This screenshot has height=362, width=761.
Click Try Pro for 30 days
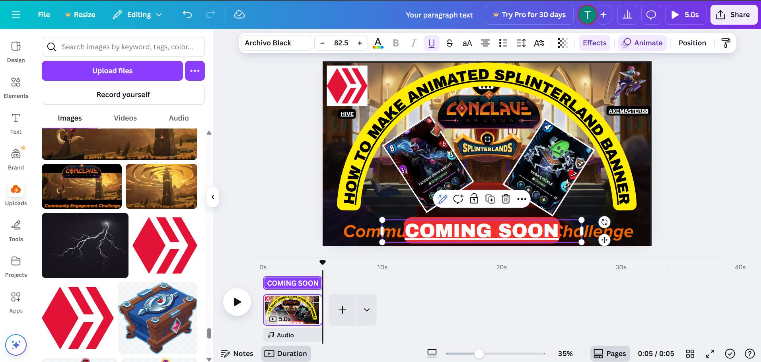pyautogui.click(x=529, y=15)
